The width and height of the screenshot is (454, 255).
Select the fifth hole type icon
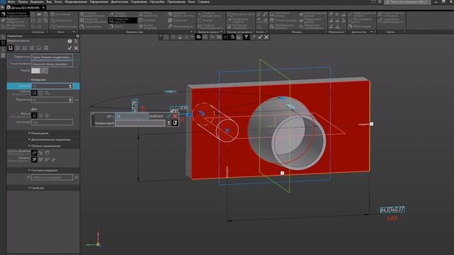39,48
